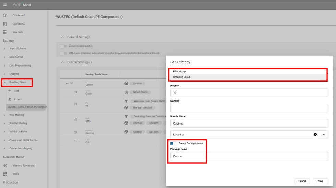Toggle Dissolve existing bundles switch
Viewport: 336px width, 188px height.
63,46
